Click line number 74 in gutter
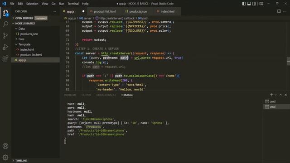Viewport: 290px width, 163px height. [x=68, y=53]
